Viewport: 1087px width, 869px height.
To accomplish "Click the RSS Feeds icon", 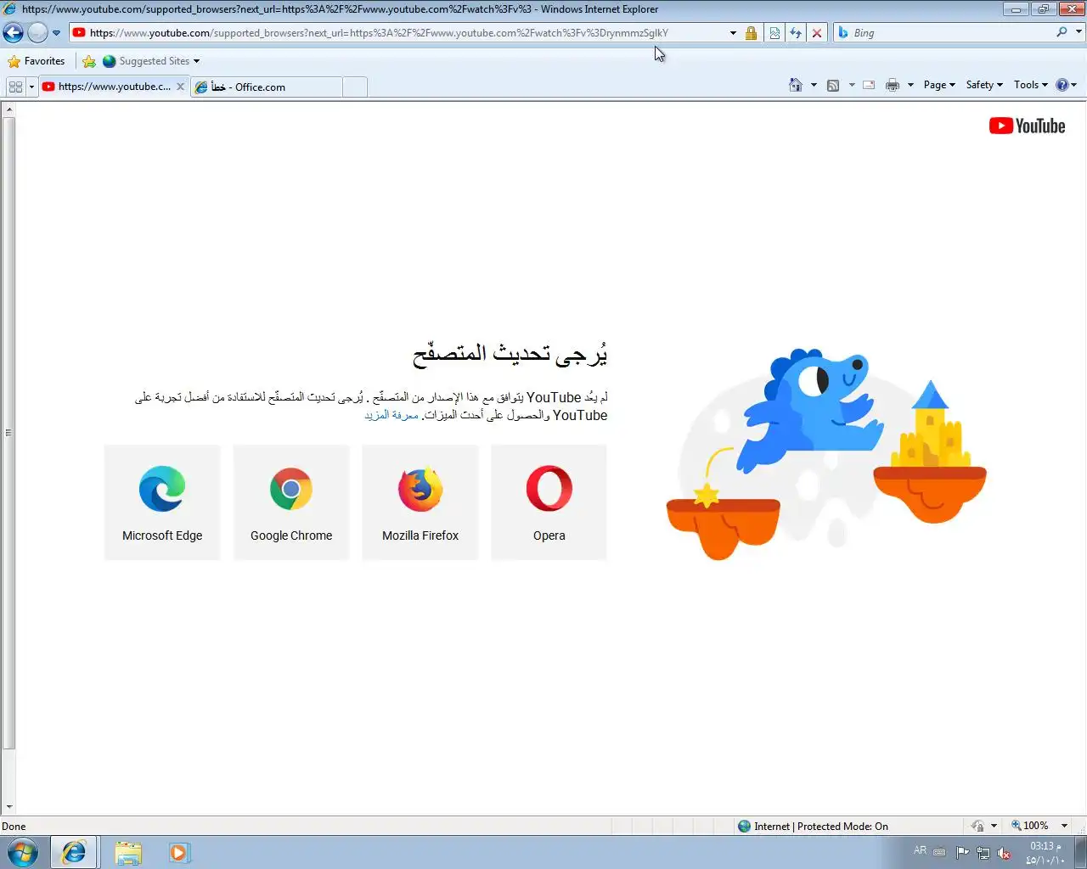I will [x=833, y=85].
